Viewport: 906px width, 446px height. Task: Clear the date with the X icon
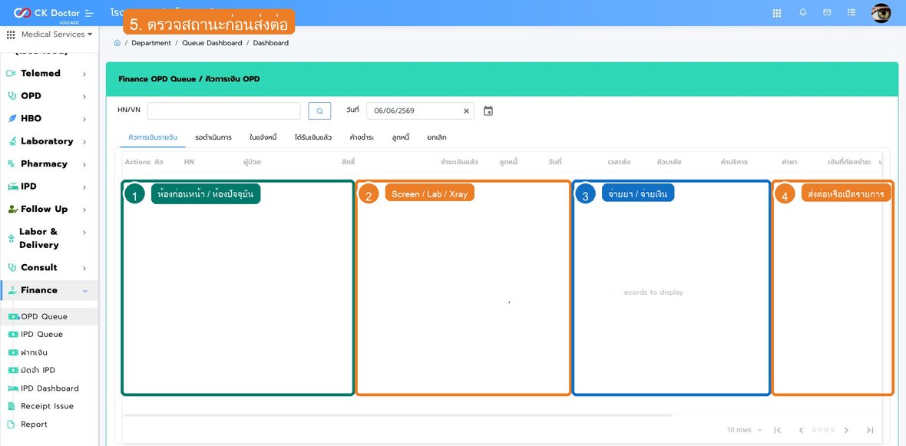(466, 111)
